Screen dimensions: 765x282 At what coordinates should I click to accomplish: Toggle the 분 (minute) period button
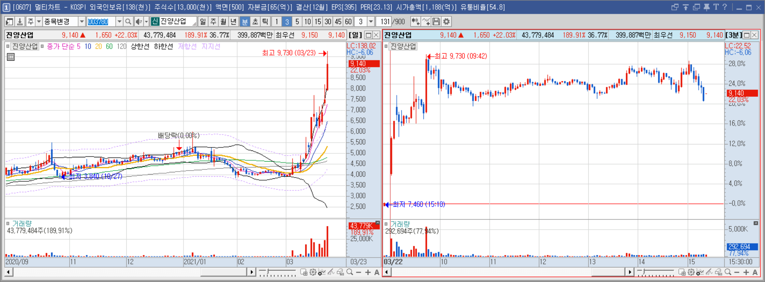[x=245, y=21]
